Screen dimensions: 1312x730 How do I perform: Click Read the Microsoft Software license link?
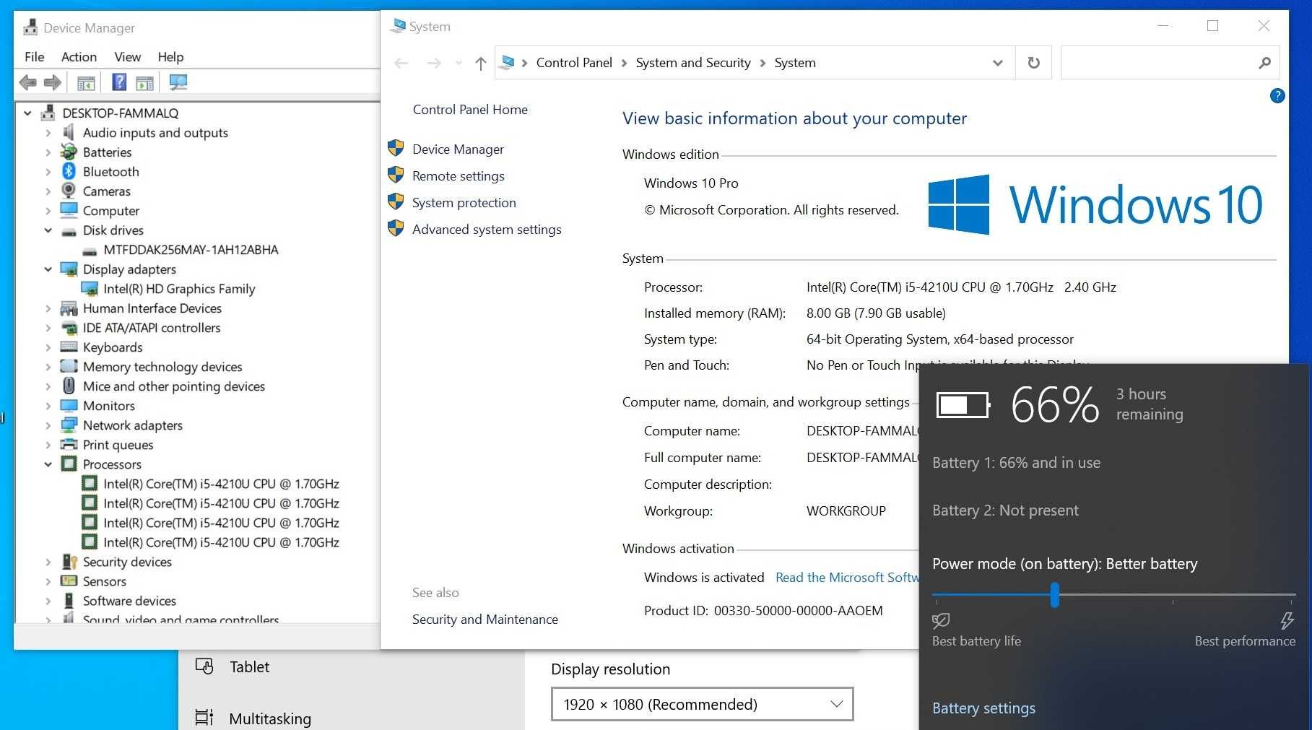click(847, 577)
